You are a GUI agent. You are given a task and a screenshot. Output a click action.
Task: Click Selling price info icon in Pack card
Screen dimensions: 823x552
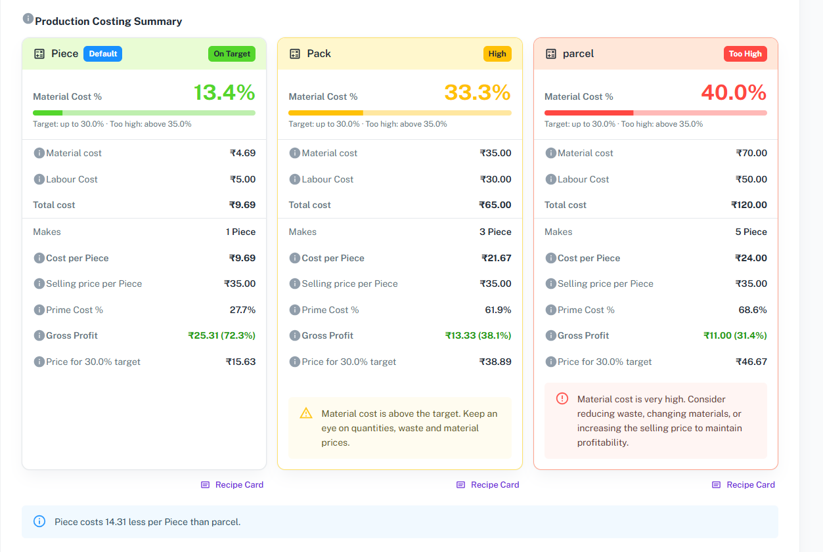point(294,284)
